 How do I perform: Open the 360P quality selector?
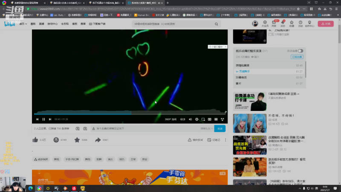pos(170,119)
